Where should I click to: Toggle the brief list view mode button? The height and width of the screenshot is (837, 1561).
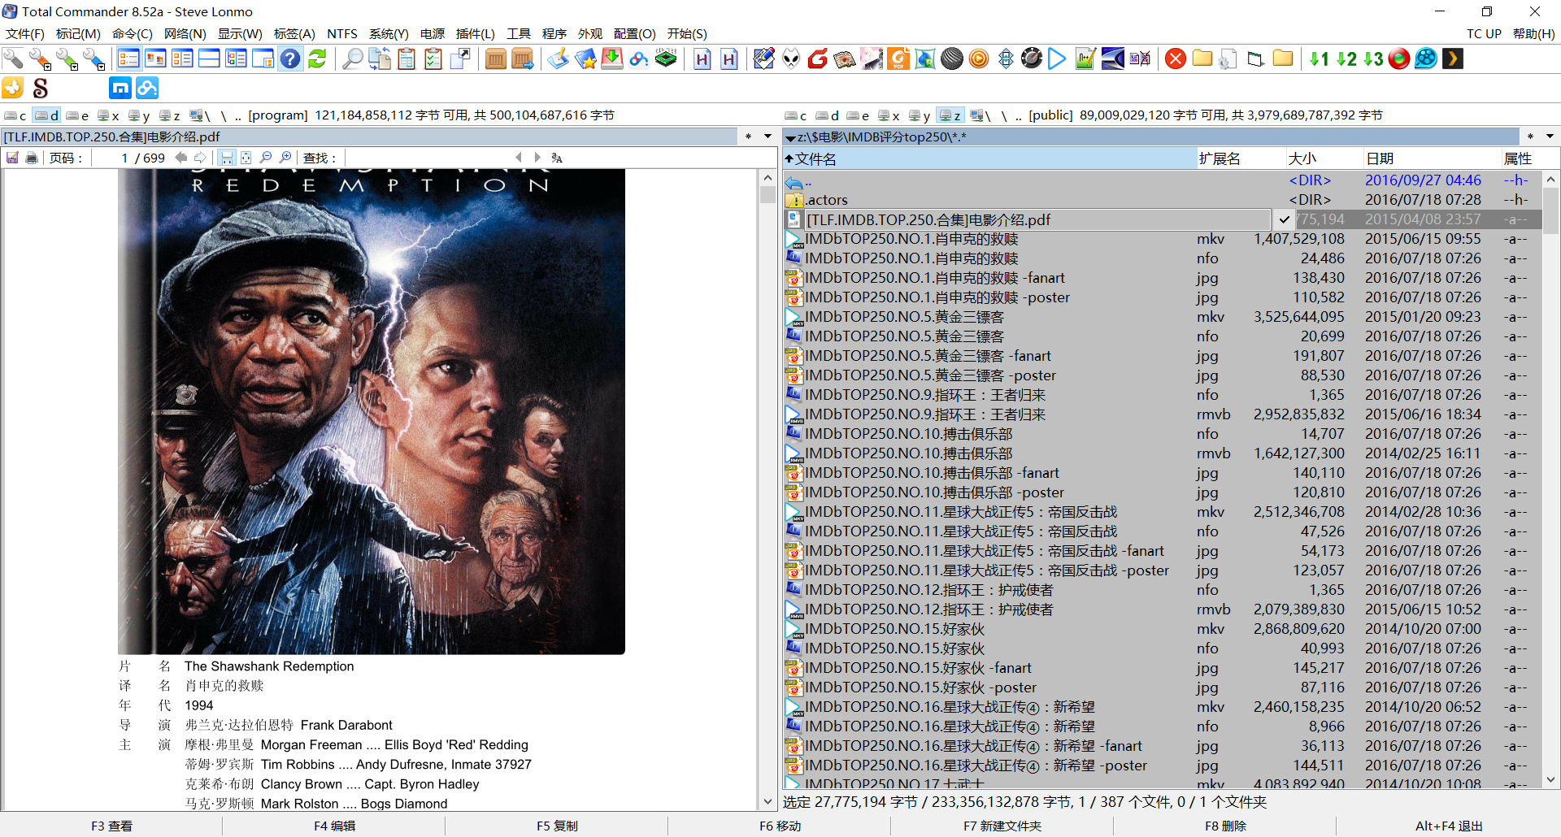pos(129,59)
